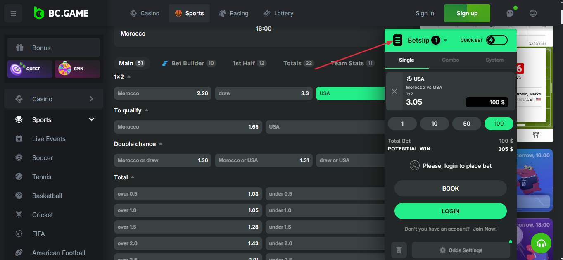The height and width of the screenshot is (260, 563).
Task: Click the hamburger menu icon
Action: click(x=13, y=14)
